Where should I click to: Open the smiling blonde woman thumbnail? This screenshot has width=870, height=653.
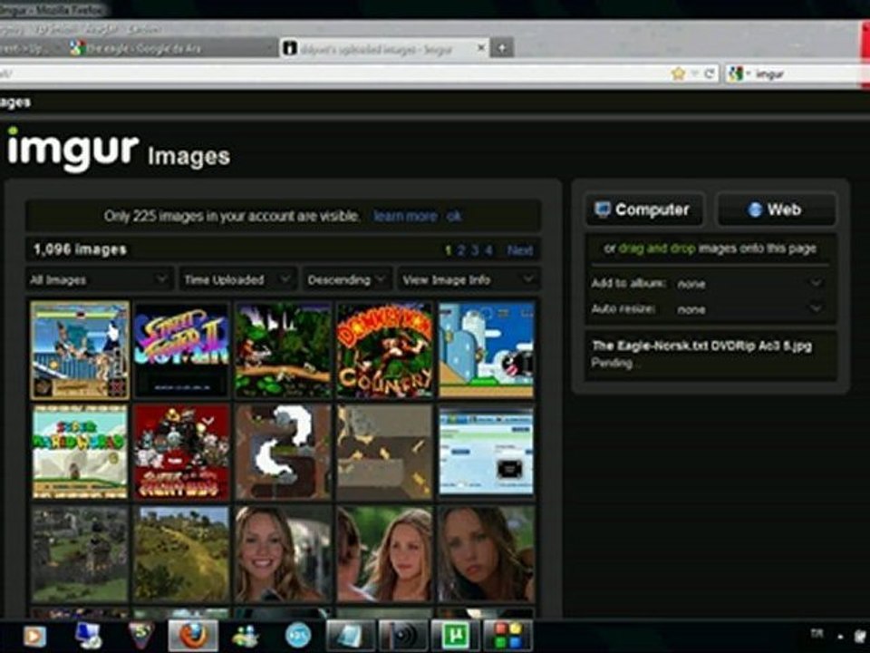point(283,553)
